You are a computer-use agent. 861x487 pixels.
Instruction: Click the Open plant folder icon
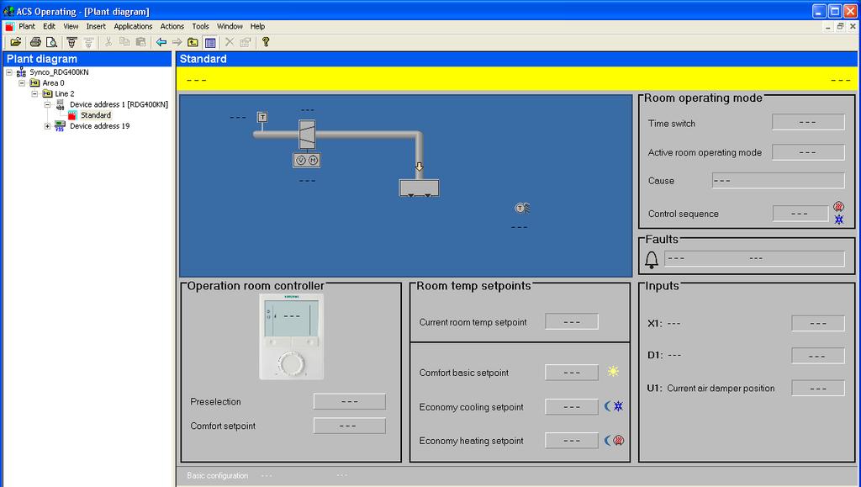(15, 42)
